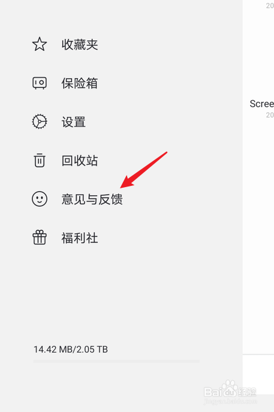The image size is (274, 412).
Task: Open the 保险箱 menu entry
Action: [80, 83]
